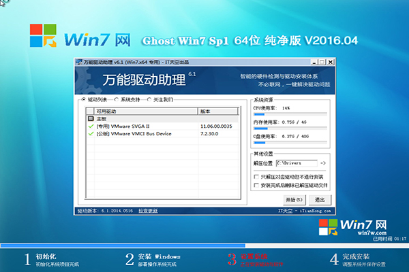Select the [专用] VMware SVGA II row text
This screenshot has height=272, width=409.
123,126
